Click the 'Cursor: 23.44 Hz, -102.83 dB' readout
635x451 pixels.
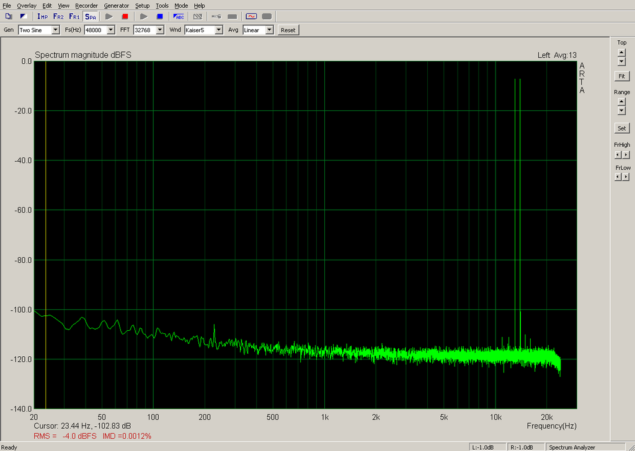pos(82,426)
